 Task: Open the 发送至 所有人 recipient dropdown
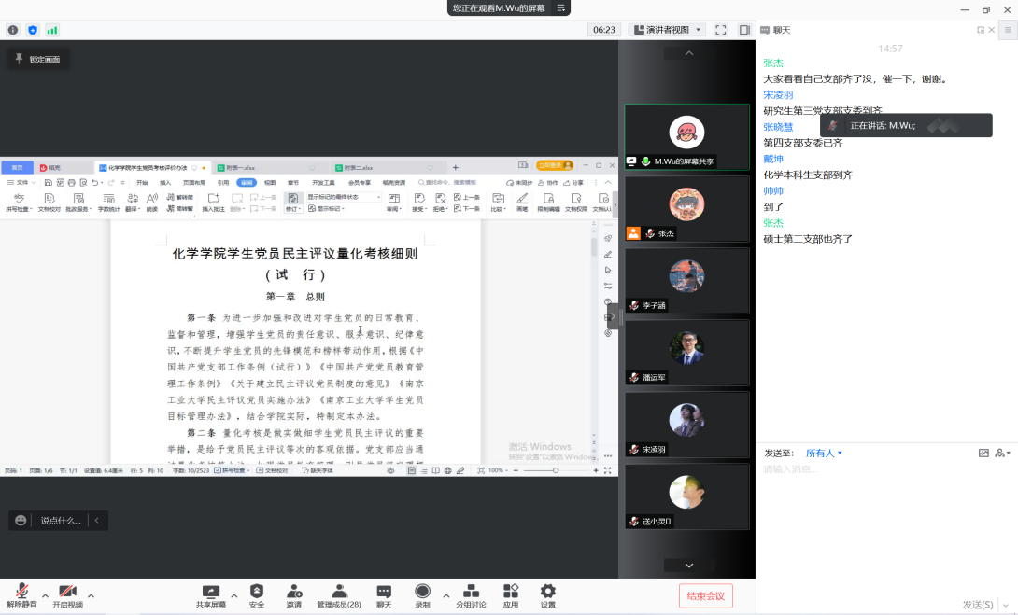pyautogui.click(x=824, y=453)
